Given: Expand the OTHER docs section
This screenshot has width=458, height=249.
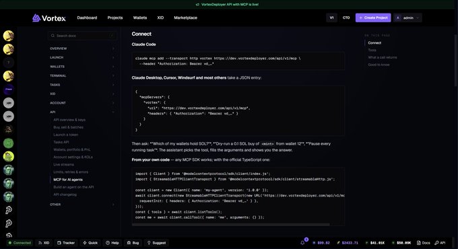Looking at the screenshot, I should 81,205.
